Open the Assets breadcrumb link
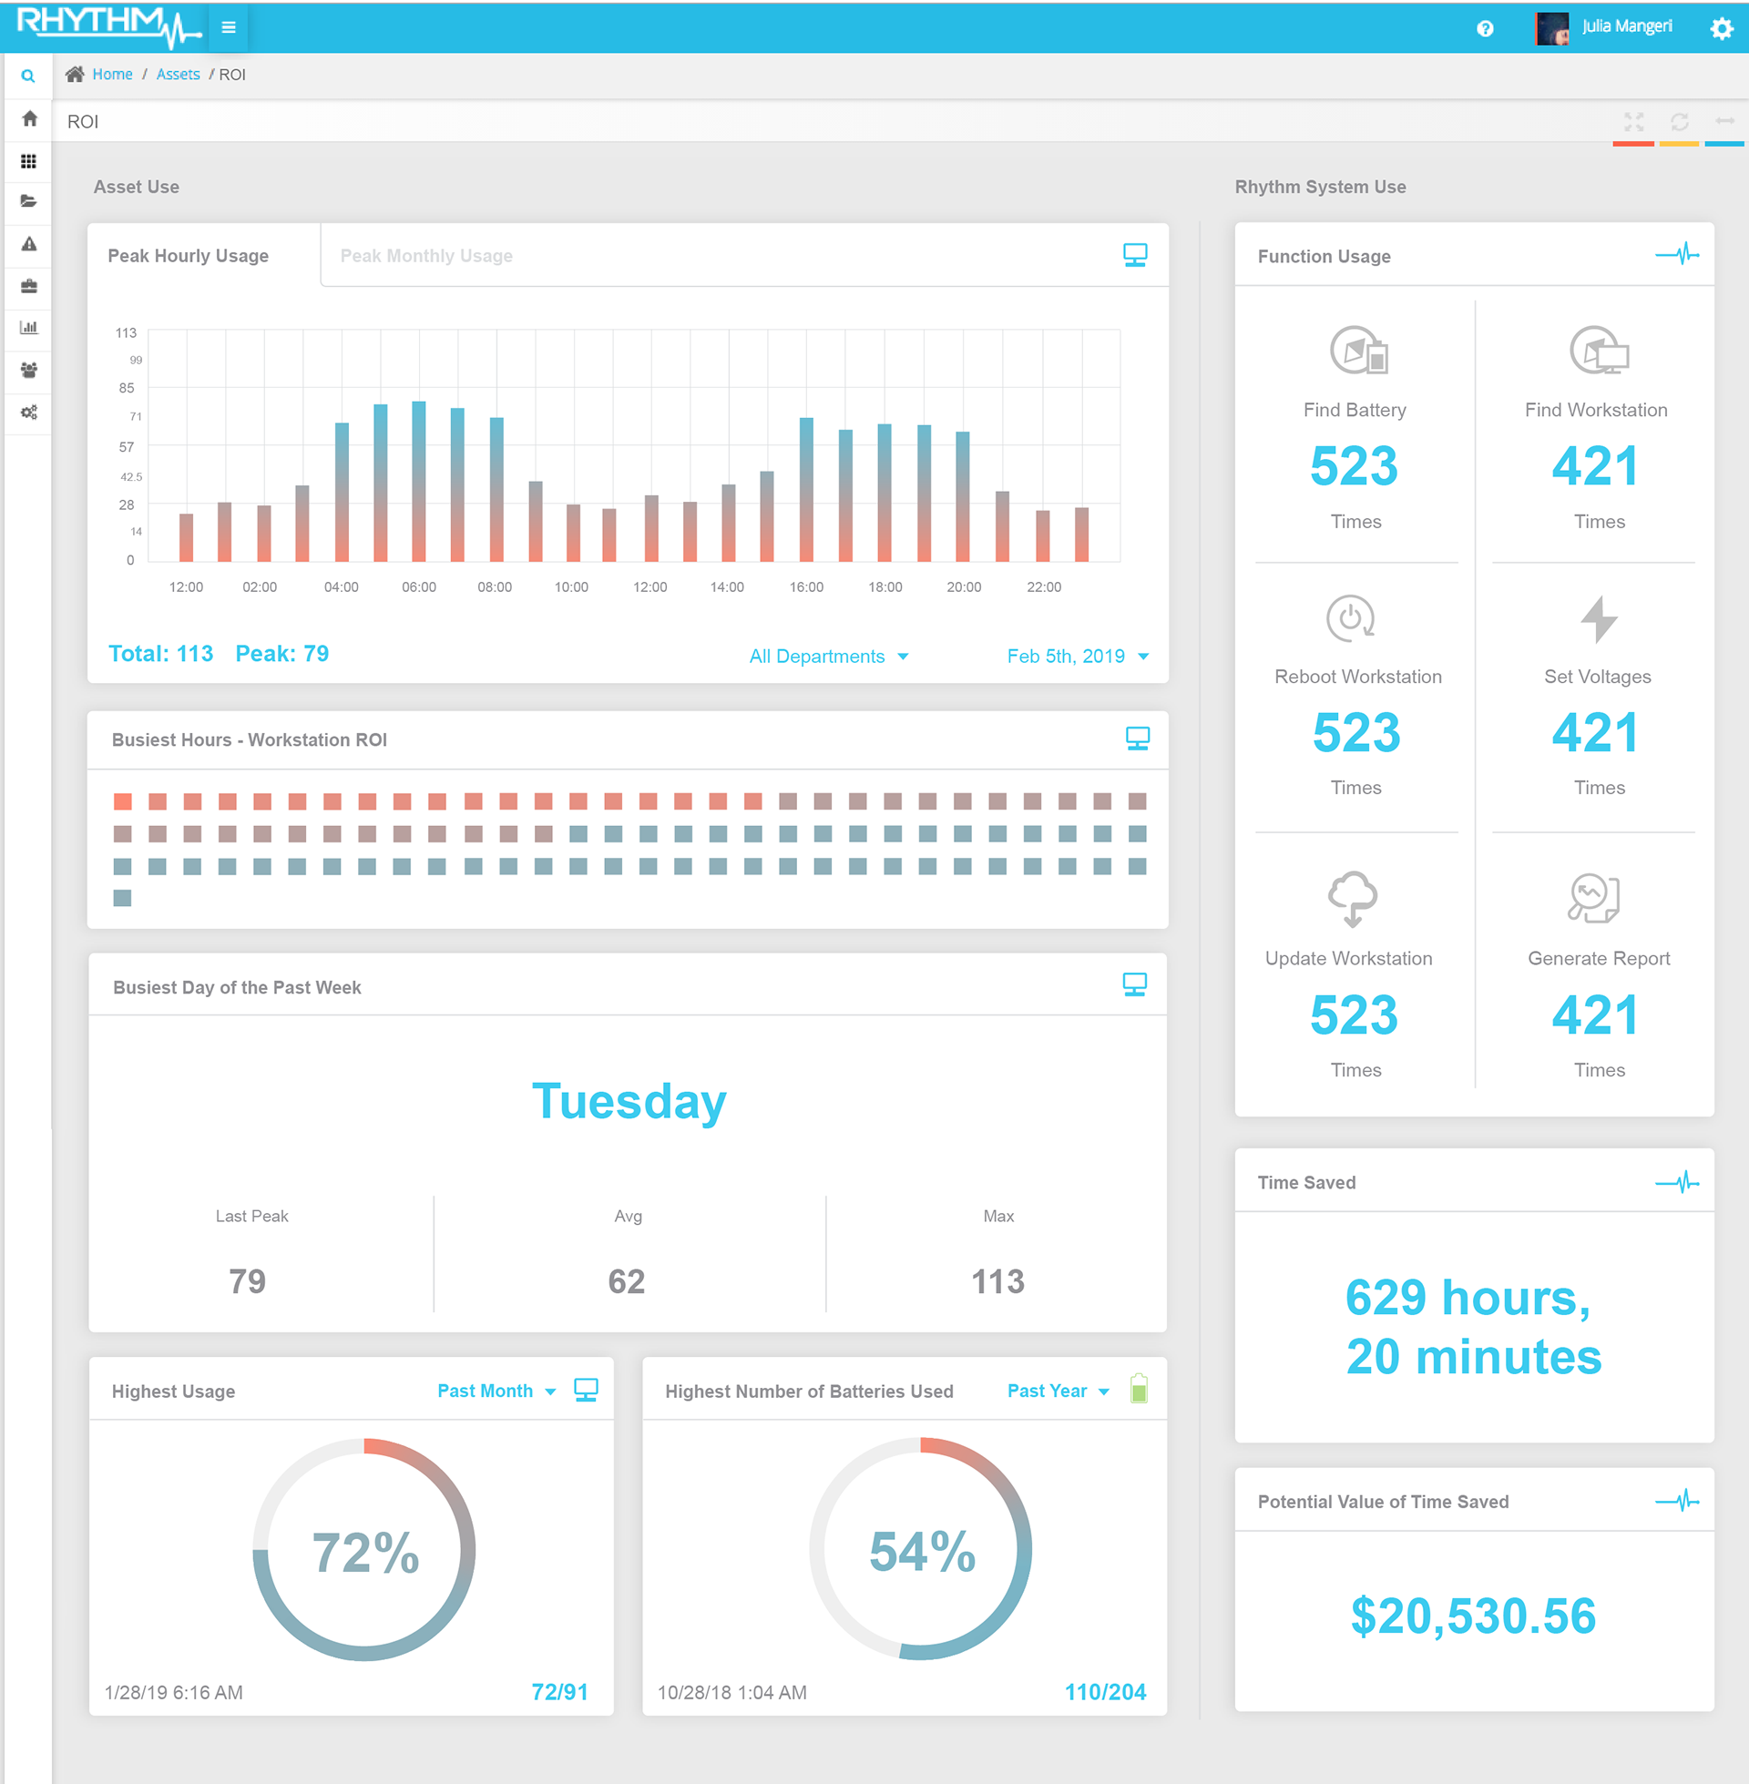Image resolution: width=1749 pixels, height=1784 pixels. coord(178,75)
